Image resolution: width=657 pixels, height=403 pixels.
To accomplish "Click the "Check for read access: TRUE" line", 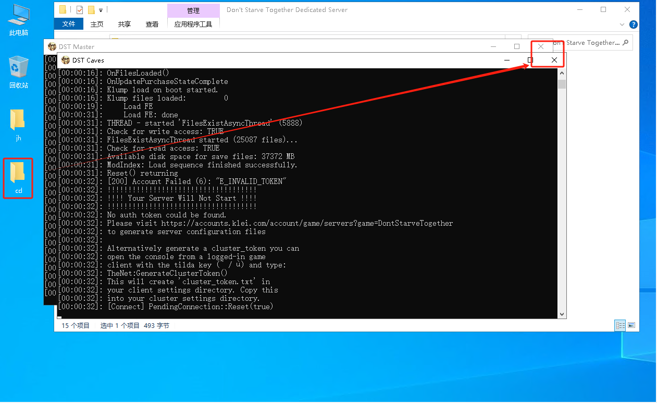I will [139, 148].
